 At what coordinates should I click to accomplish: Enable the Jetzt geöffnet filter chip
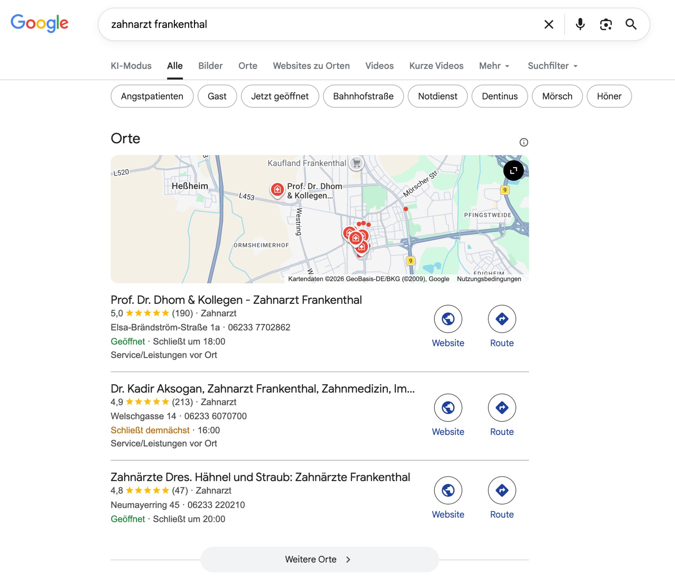pyautogui.click(x=280, y=96)
